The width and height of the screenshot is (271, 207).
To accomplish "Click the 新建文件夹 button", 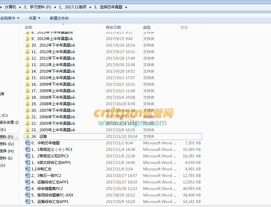I will [59, 18].
